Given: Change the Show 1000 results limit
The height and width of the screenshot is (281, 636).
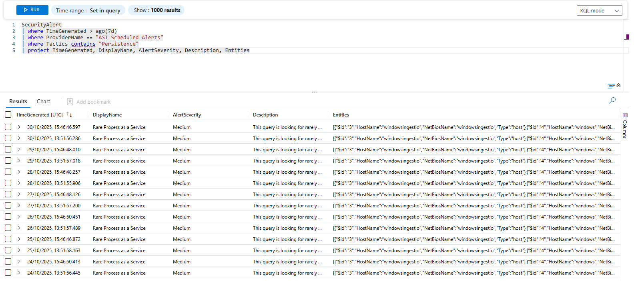Looking at the screenshot, I should 156,10.
